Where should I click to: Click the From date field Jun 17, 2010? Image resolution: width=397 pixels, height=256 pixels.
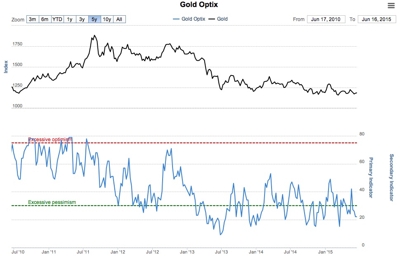tap(326, 19)
